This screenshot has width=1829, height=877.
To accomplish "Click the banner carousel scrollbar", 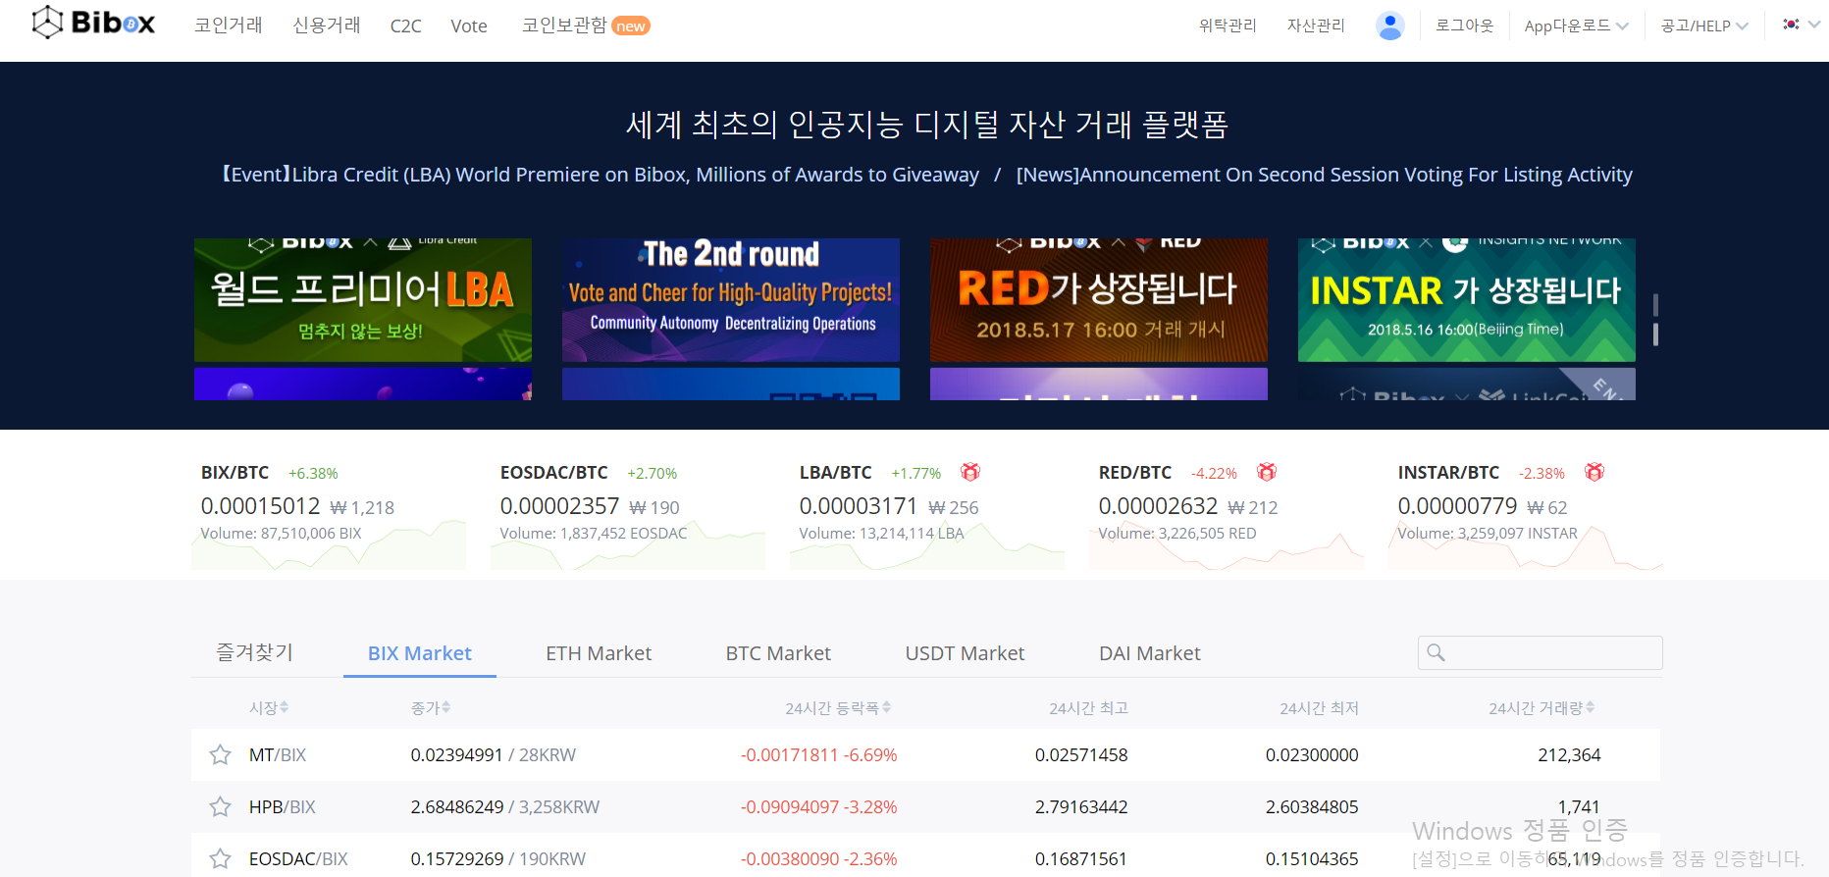I will point(1655,320).
